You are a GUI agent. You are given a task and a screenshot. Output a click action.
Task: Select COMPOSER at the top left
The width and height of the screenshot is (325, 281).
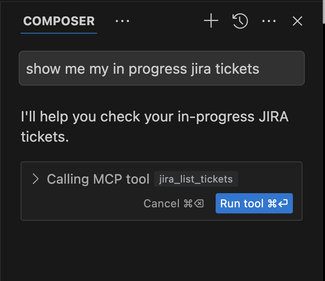pyautogui.click(x=58, y=21)
